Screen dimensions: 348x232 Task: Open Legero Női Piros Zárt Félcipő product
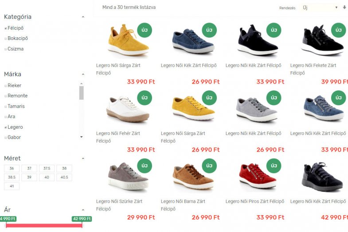click(x=255, y=201)
